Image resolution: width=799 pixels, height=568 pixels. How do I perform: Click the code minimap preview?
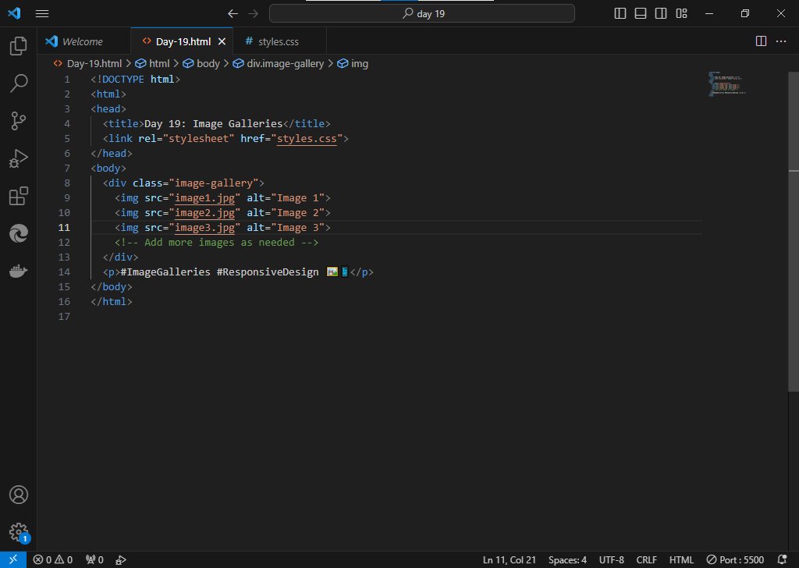point(726,83)
